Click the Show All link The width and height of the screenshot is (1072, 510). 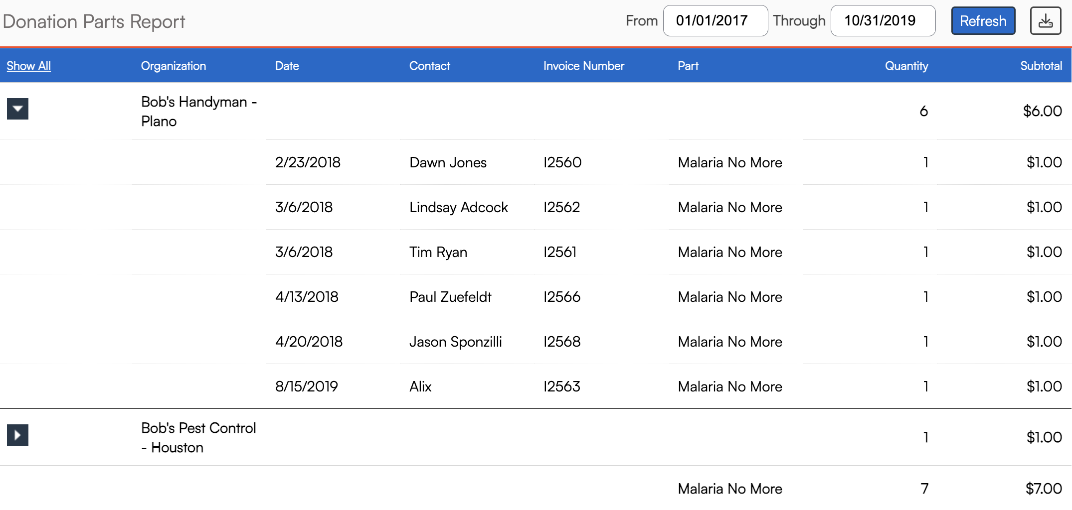pyautogui.click(x=28, y=66)
